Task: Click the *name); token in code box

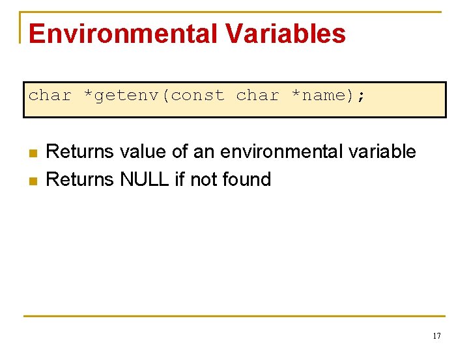Action: click(328, 96)
